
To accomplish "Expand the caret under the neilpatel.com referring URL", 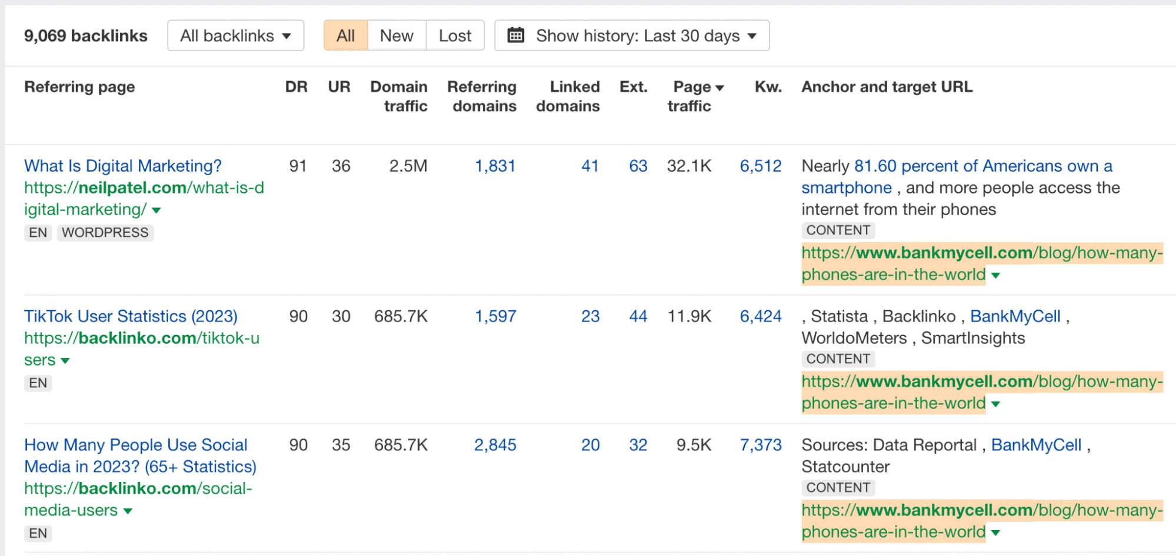I will tap(156, 210).
